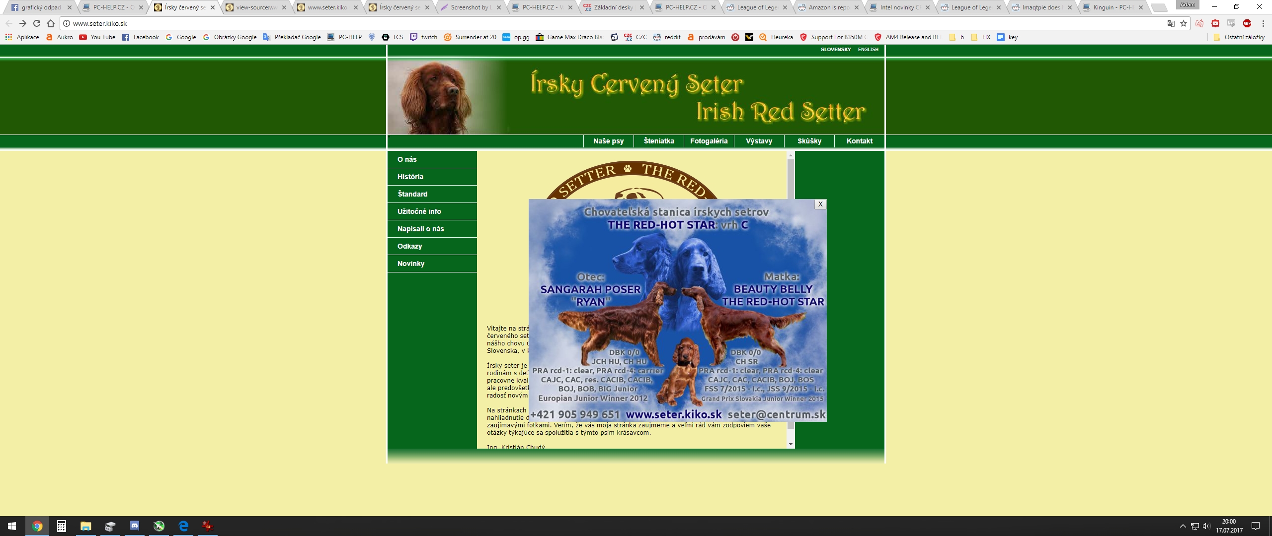This screenshot has width=1272, height=536.
Task: Open Chrome three-dot menu
Action: tap(1263, 23)
